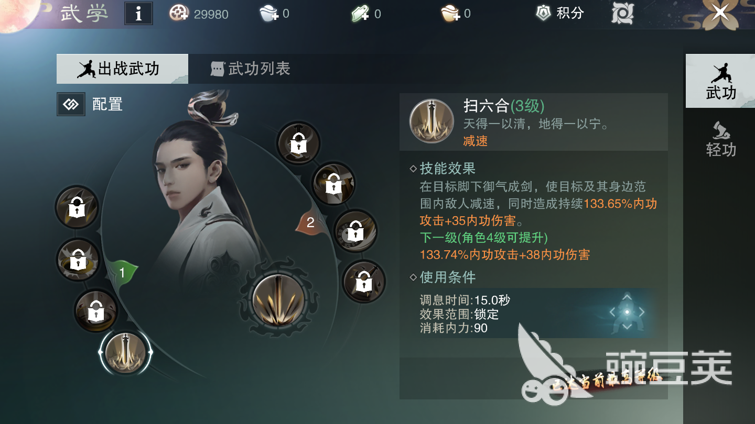
Task: Select the highlighted 扫六合 skill slot
Action: point(125,353)
